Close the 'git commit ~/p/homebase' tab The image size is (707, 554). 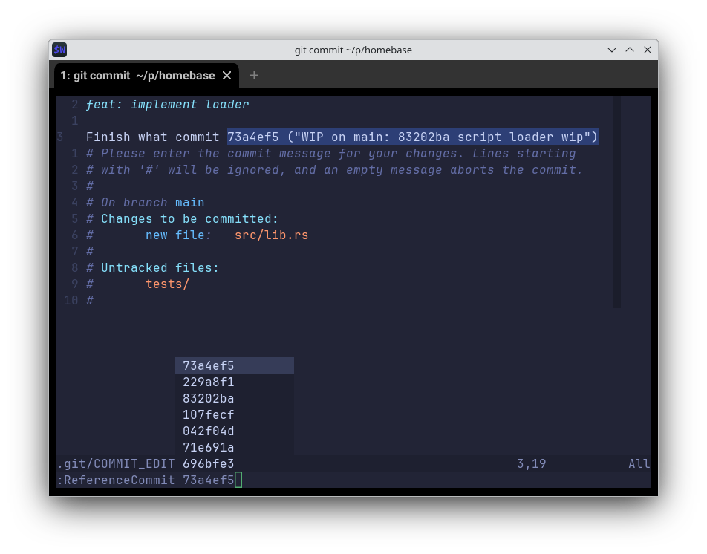click(x=227, y=76)
